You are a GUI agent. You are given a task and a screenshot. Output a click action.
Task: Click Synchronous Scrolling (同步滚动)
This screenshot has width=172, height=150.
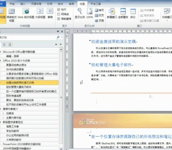tap(147, 15)
